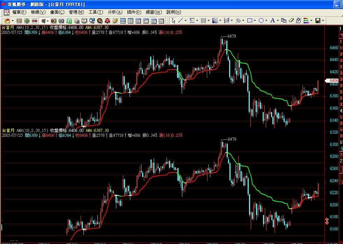Expand the share arrow dropdown
The height and width of the screenshot is (244, 343).
(13, 21)
